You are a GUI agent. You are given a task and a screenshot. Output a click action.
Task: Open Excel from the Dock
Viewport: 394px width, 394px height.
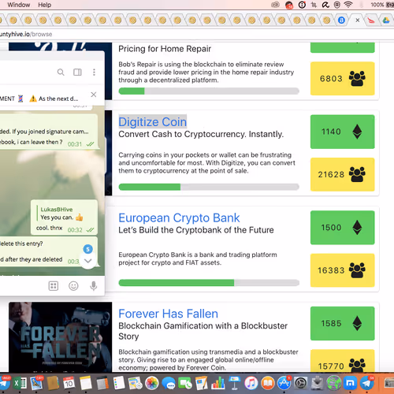(20, 384)
